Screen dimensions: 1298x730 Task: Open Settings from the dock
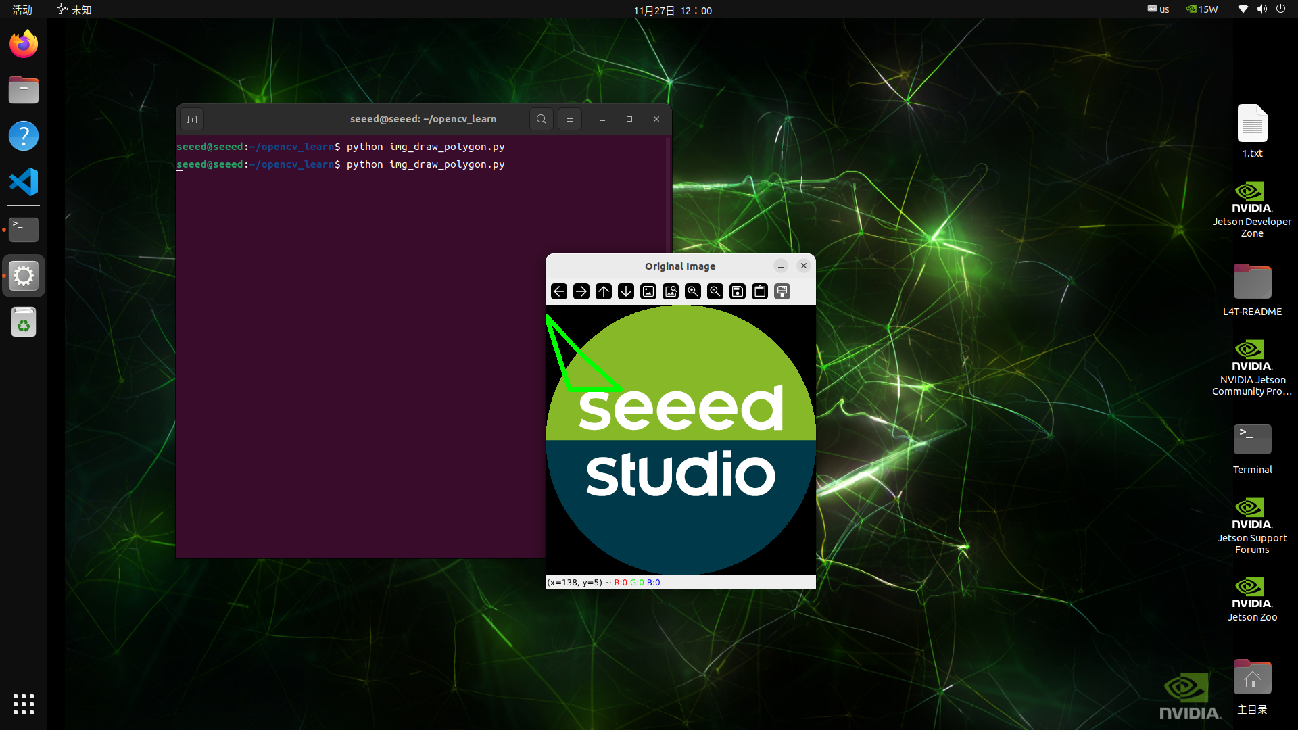[x=24, y=276]
